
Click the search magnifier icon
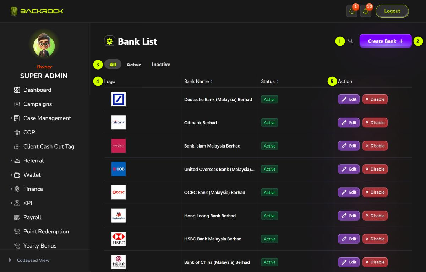click(351, 41)
